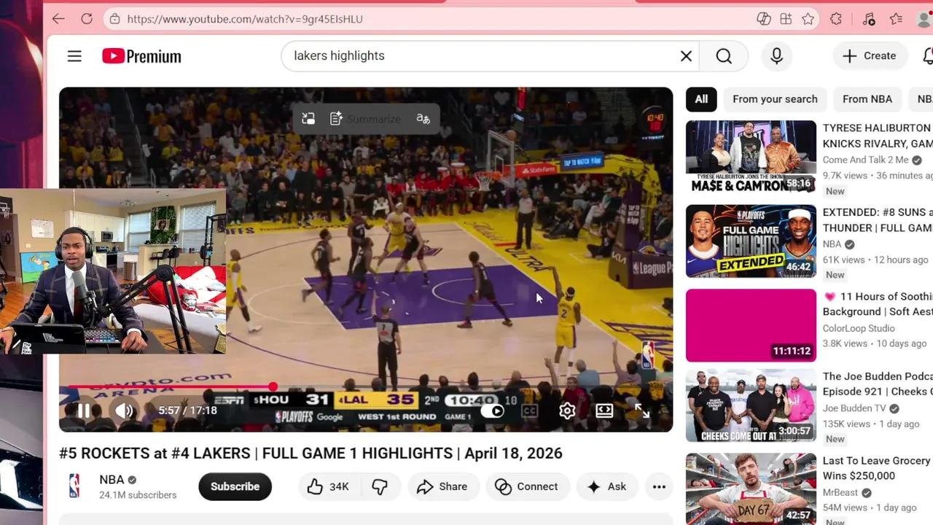Open MrBeast Day 67 grocery thumbnail
Image resolution: width=933 pixels, height=525 pixels.
point(751,489)
